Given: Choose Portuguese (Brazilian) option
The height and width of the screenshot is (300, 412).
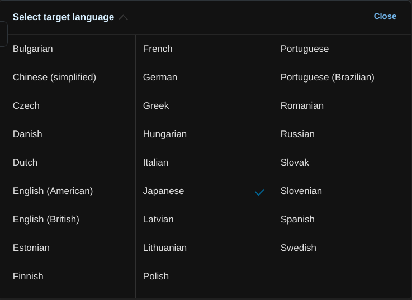Looking at the screenshot, I should coord(327,78).
